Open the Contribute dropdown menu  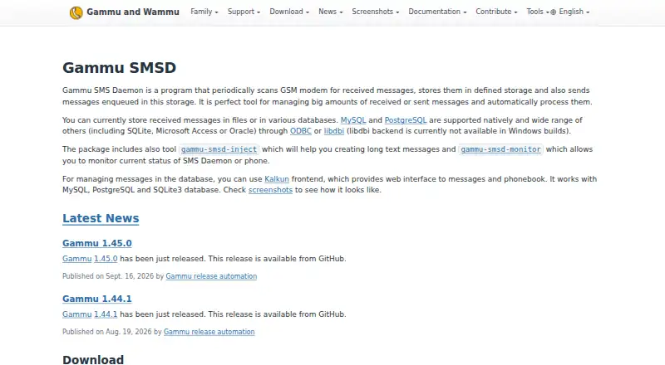[x=496, y=12]
